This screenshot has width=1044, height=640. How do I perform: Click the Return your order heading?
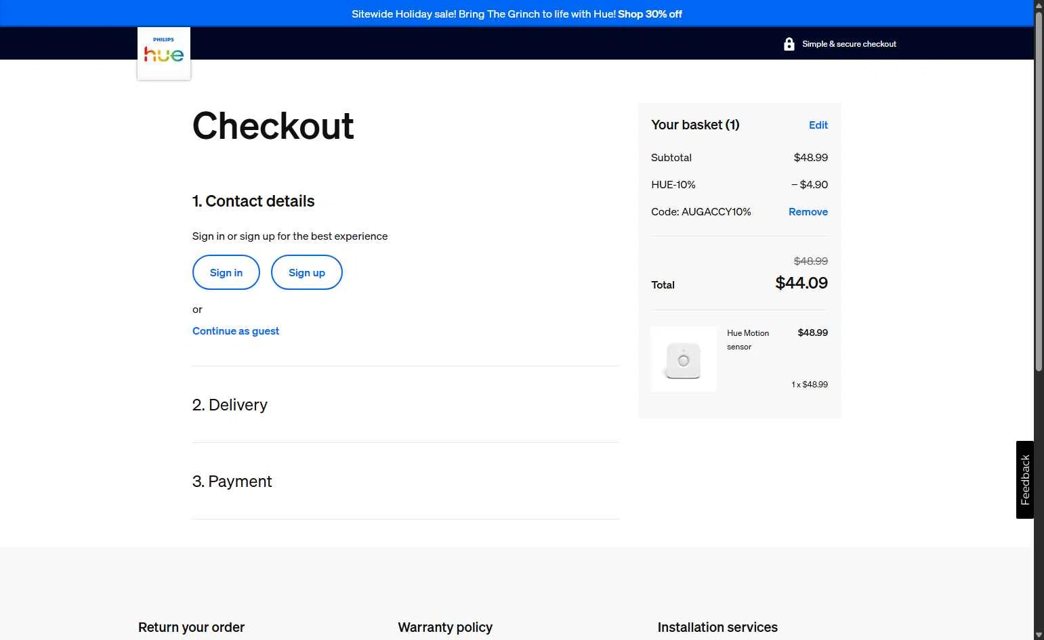pyautogui.click(x=191, y=627)
